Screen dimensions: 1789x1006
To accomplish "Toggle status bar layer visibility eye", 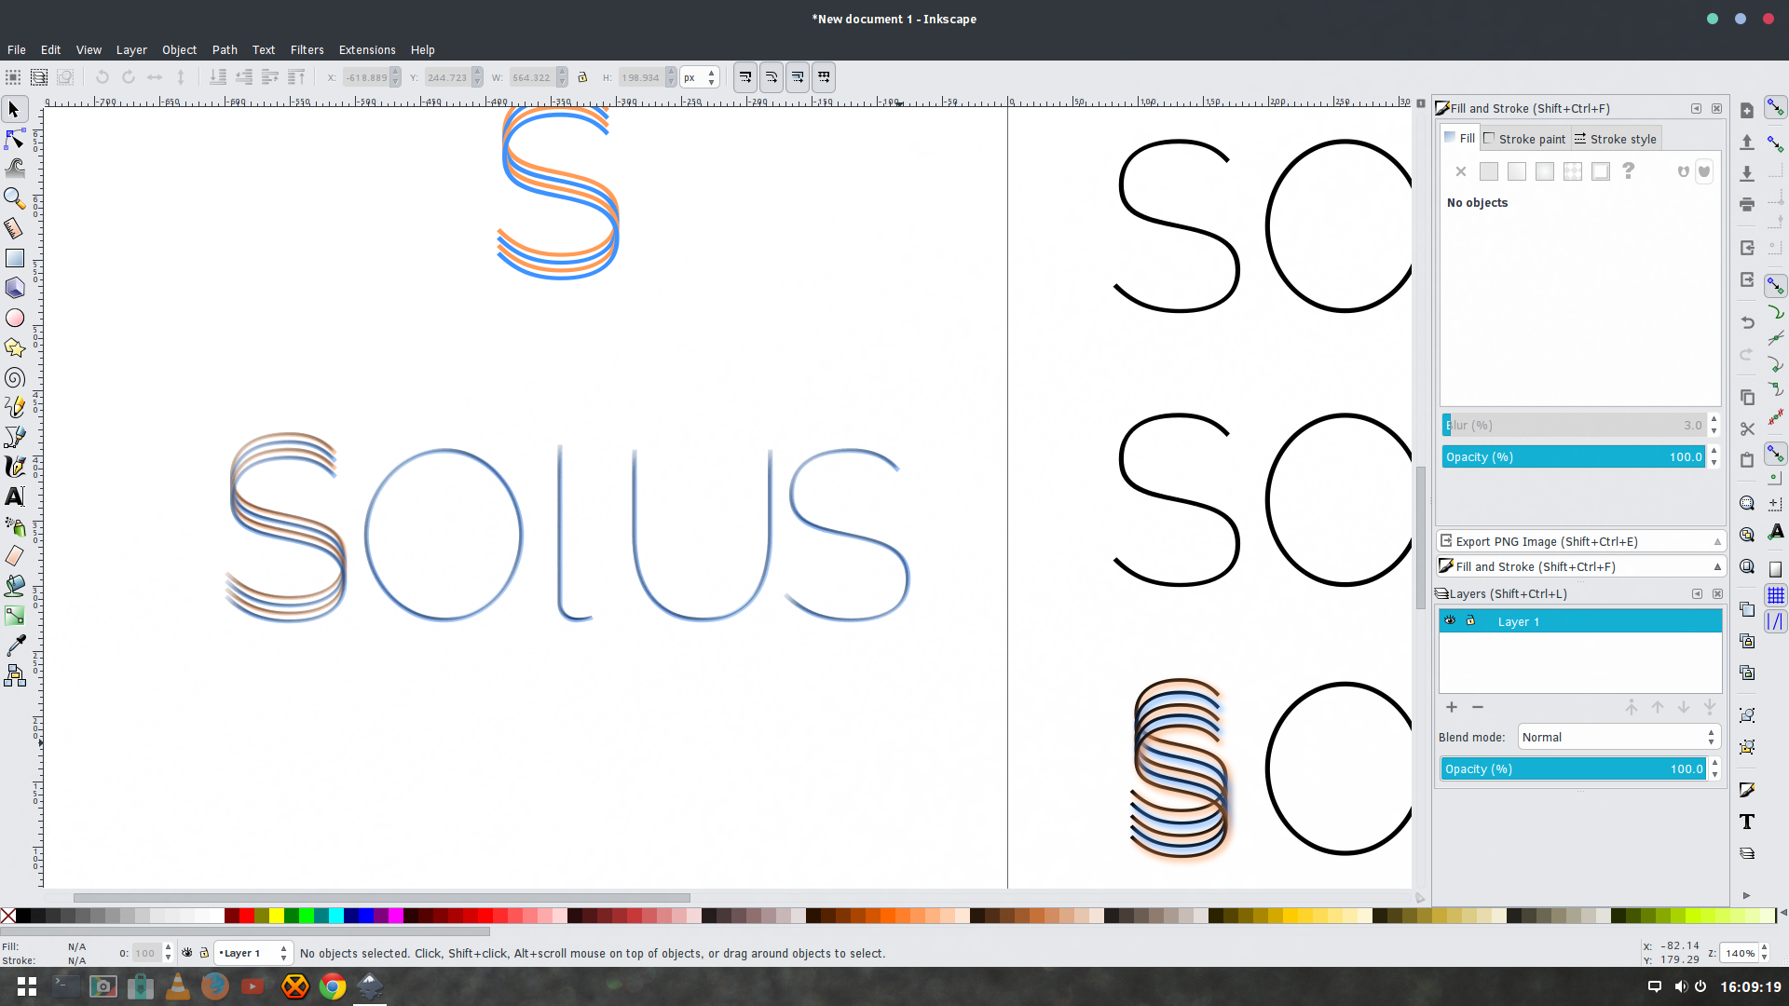I will (186, 953).
